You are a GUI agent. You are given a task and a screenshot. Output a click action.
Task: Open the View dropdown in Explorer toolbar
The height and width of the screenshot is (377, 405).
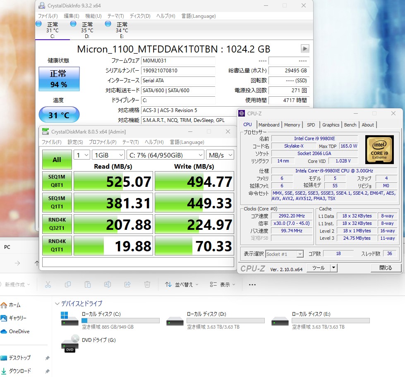223,285
